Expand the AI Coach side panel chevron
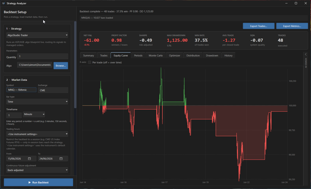311x189 pixels. pos(306,54)
